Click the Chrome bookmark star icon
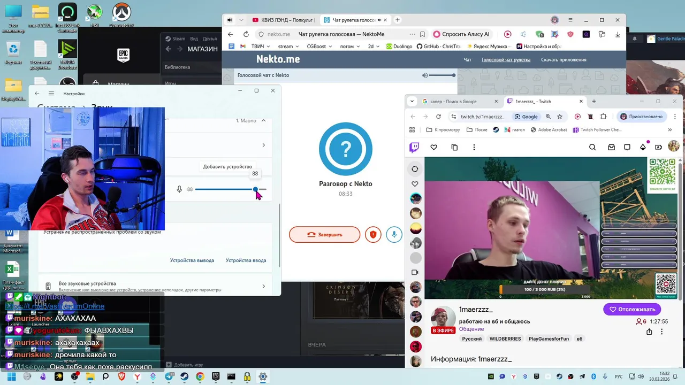Viewport: 685px width, 385px height. point(560,117)
